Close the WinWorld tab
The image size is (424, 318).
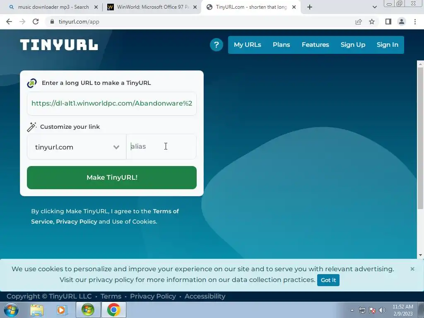[195, 7]
